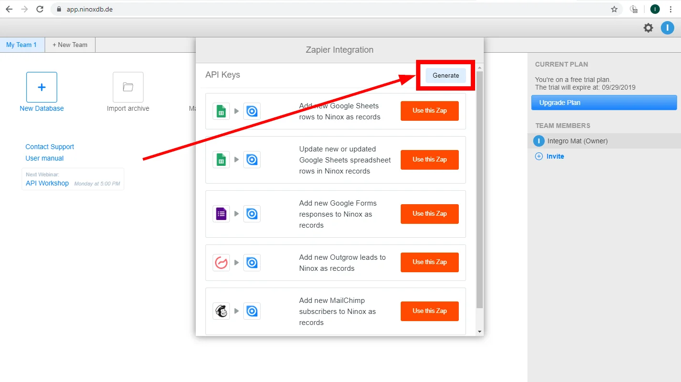The width and height of the screenshot is (681, 382).
Task: Click the Zap list scrollbar down arrow
Action: click(x=479, y=332)
